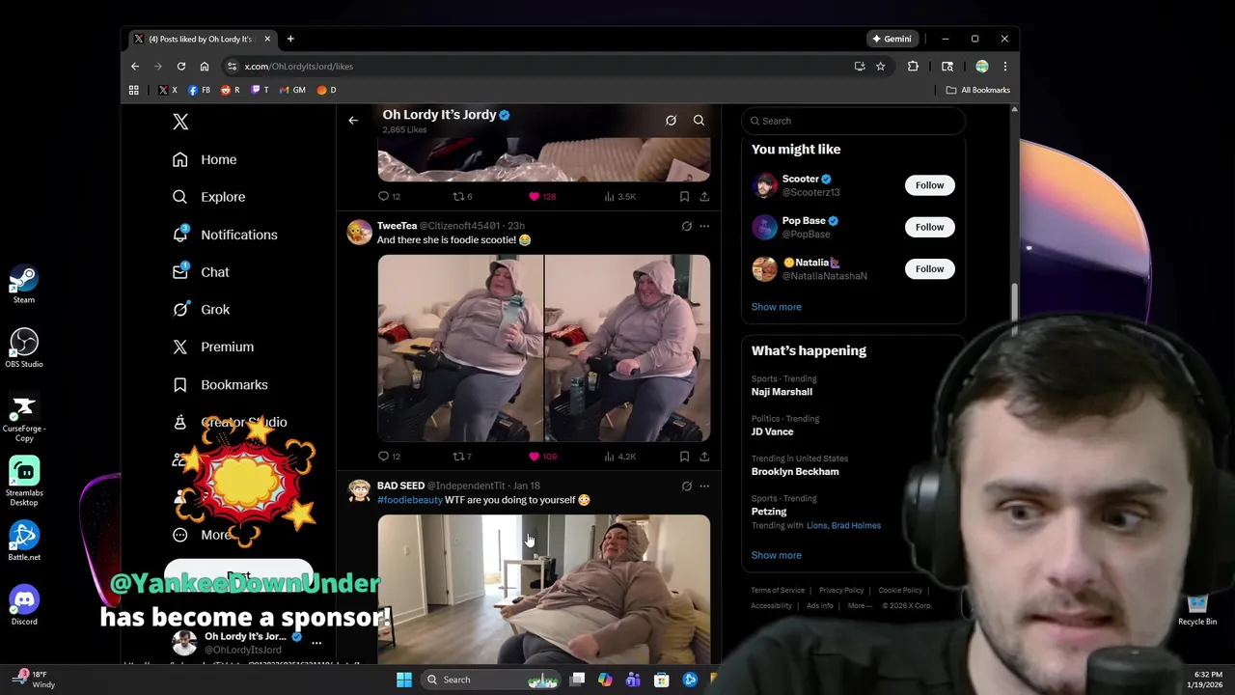View analytics showing 4.2K views

point(619,456)
